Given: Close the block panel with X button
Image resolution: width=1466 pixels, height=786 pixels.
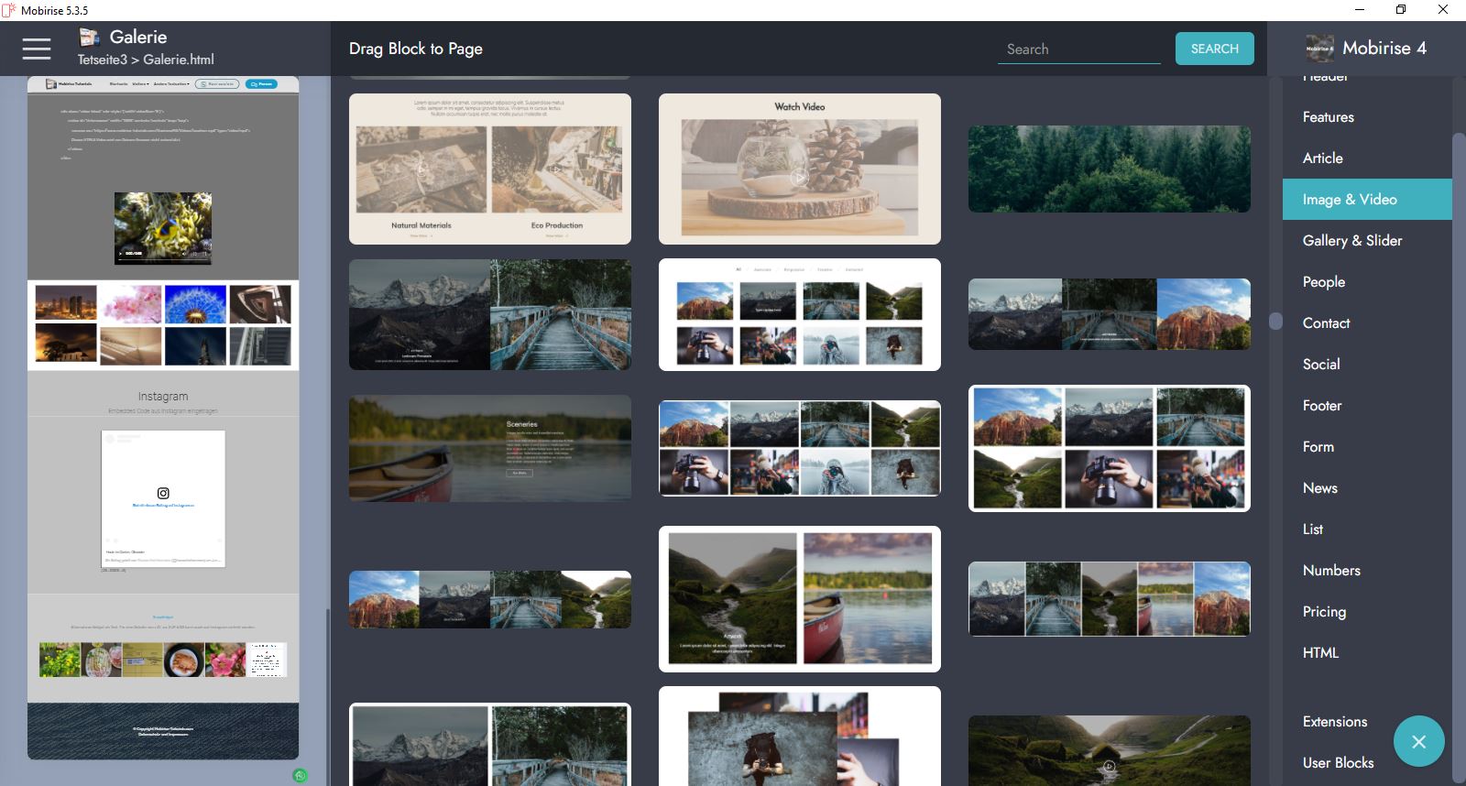Looking at the screenshot, I should click(x=1418, y=741).
